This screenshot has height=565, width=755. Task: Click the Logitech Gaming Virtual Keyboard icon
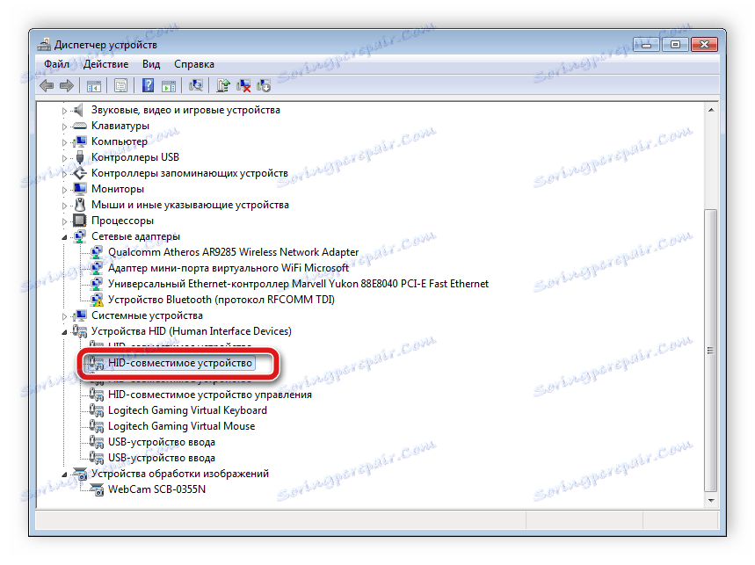pyautogui.click(x=97, y=410)
